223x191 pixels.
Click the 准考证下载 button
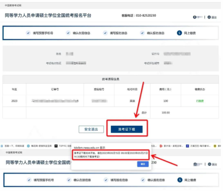(127, 130)
